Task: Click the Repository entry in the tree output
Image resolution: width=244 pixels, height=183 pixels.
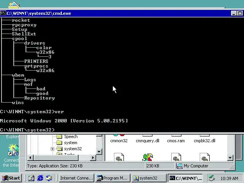Action: point(39,98)
